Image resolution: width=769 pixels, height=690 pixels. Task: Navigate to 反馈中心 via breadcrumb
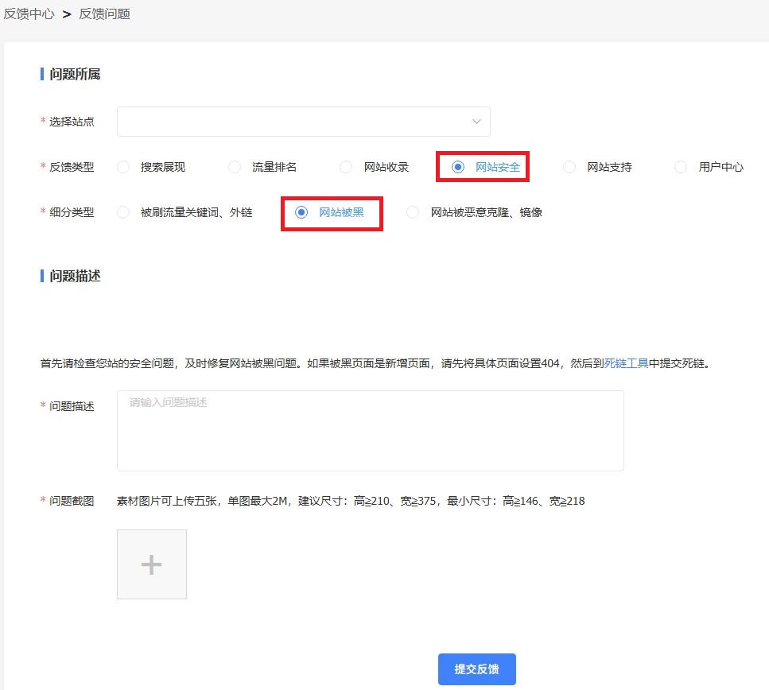28,14
